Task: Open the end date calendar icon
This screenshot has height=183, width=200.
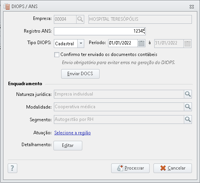Action: coord(187,43)
